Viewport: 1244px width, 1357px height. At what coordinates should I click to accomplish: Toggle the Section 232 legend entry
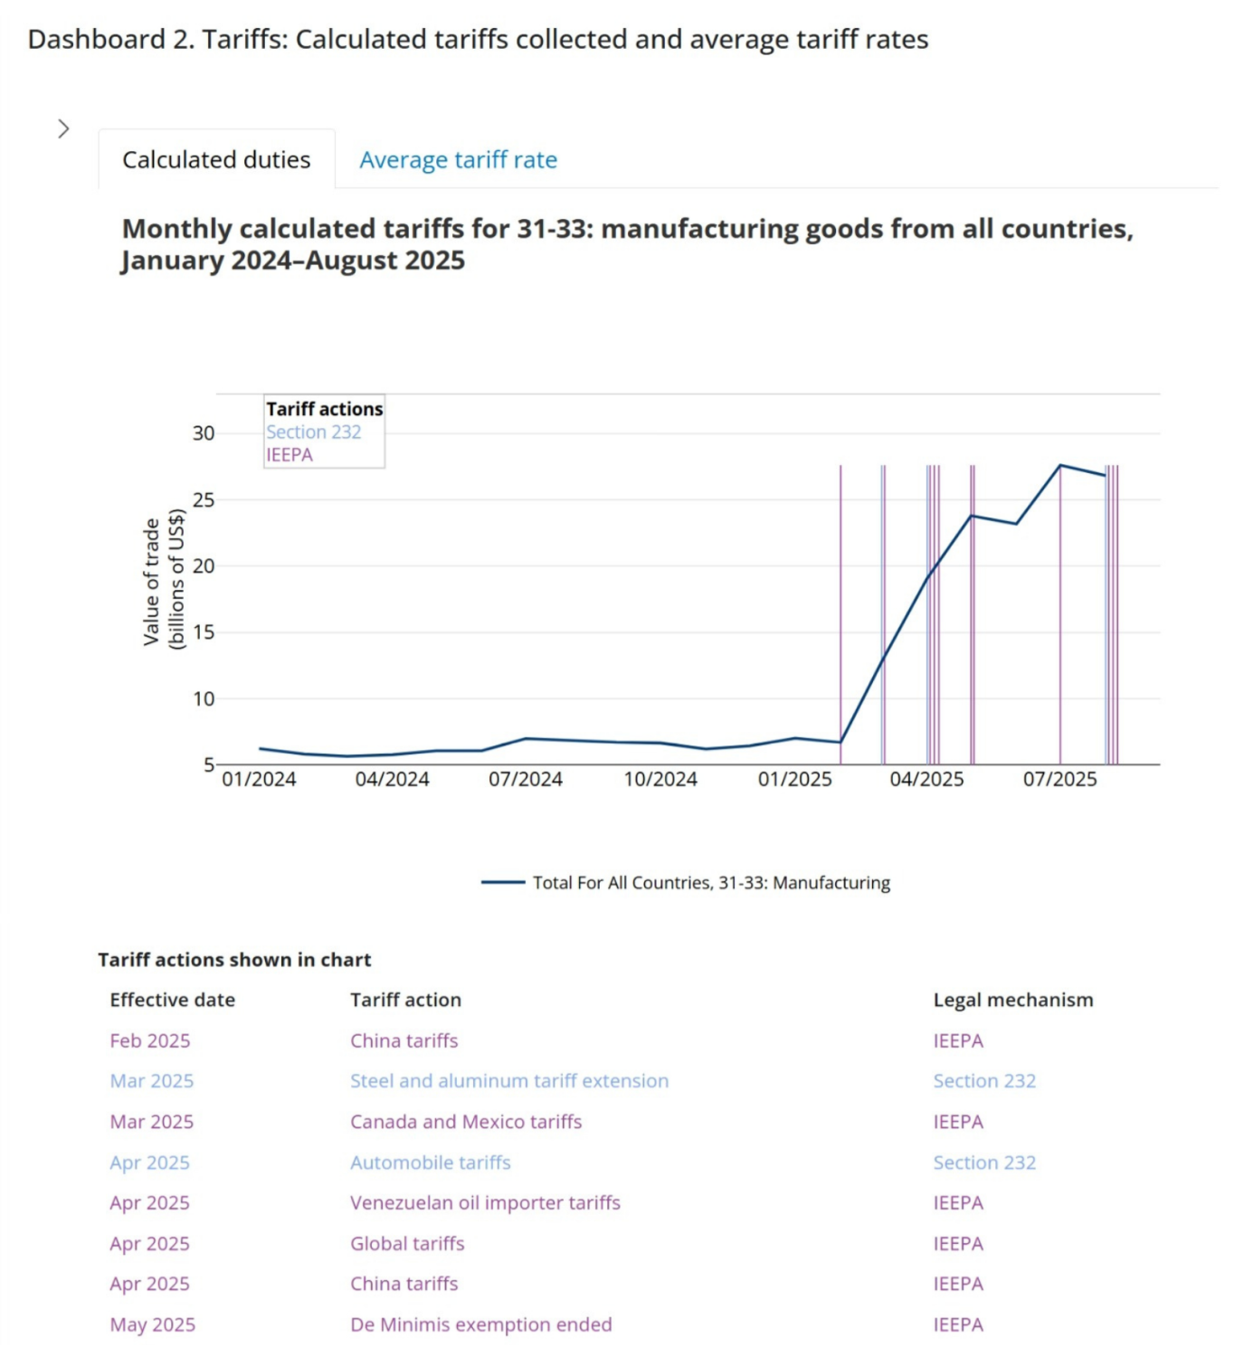(313, 432)
